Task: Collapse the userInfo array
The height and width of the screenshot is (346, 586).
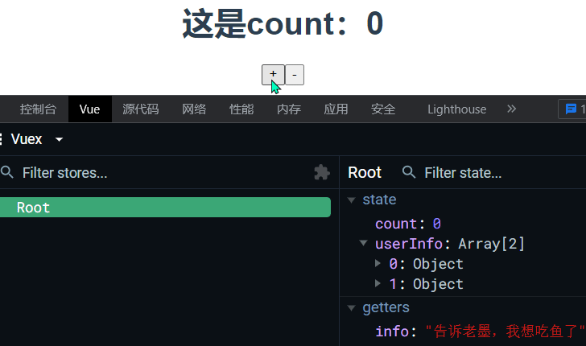Action: coord(363,243)
